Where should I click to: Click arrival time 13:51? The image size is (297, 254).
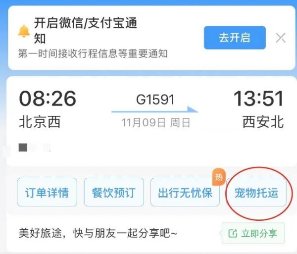coord(258,99)
